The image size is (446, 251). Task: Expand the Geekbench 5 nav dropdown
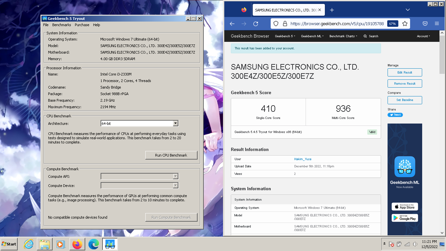(285, 36)
